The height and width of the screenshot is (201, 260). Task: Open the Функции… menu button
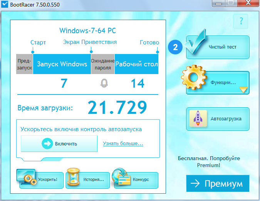click(218, 83)
